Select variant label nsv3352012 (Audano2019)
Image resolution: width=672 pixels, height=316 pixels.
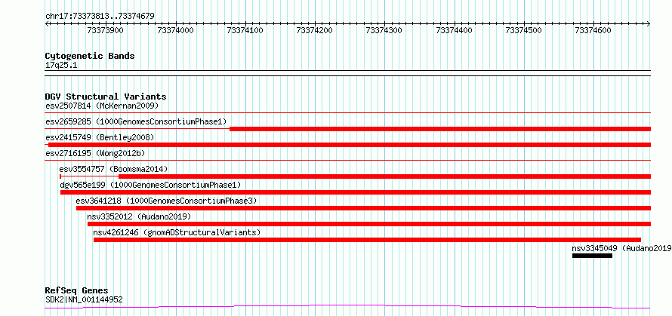click(139, 216)
